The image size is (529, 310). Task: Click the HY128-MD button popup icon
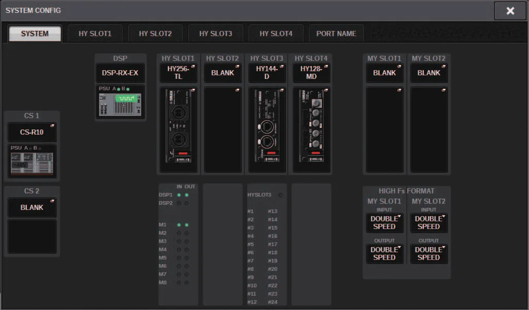(326, 66)
